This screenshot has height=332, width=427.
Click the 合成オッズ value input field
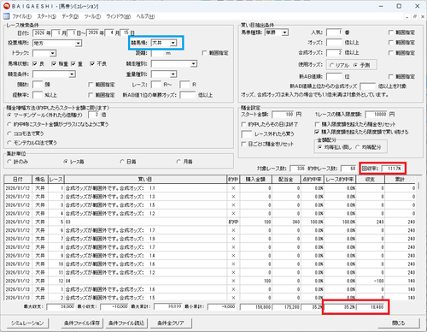click(334, 53)
